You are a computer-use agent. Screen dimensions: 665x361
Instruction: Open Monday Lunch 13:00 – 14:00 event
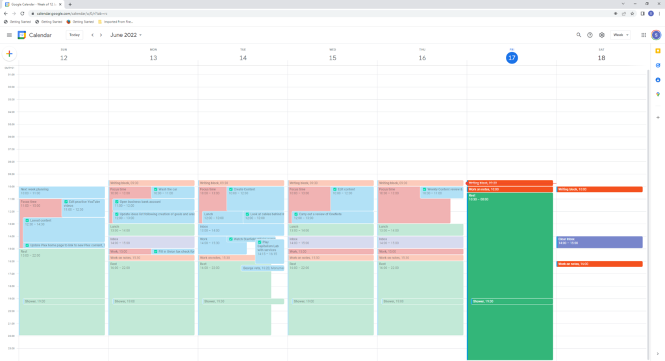[x=151, y=230]
